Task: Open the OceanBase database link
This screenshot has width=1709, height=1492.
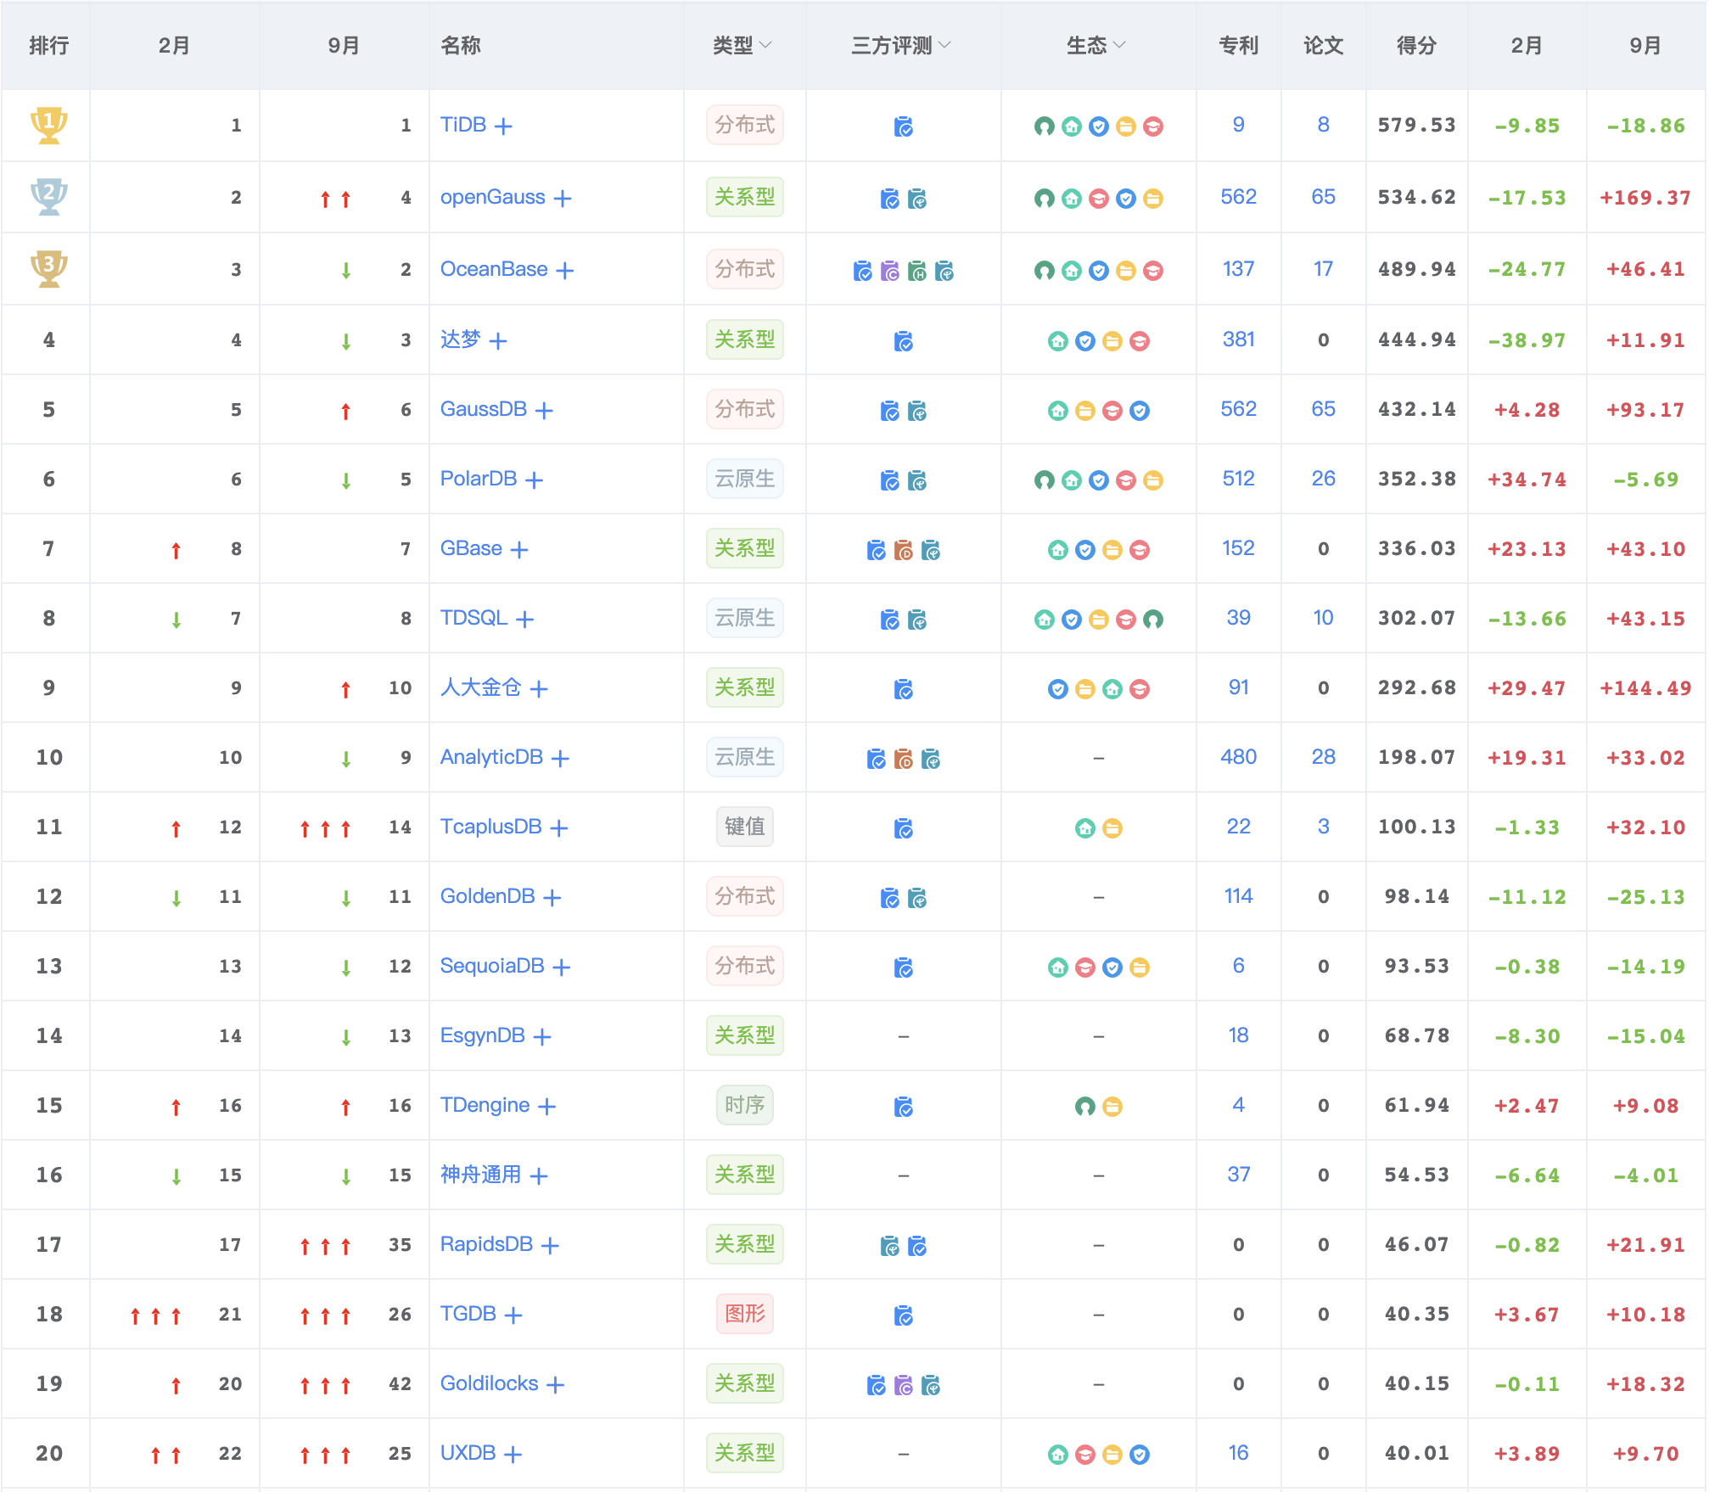Action: click(x=494, y=269)
